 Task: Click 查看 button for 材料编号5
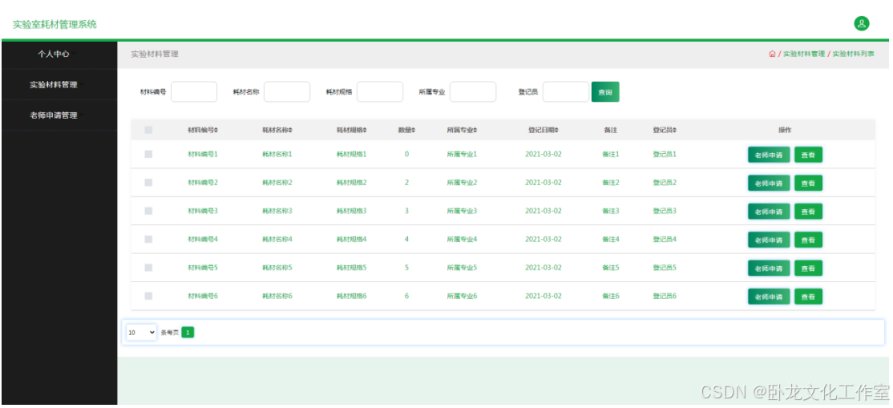click(808, 269)
